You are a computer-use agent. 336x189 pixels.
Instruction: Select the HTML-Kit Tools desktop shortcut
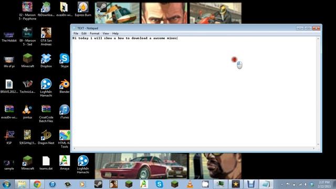(x=64, y=139)
